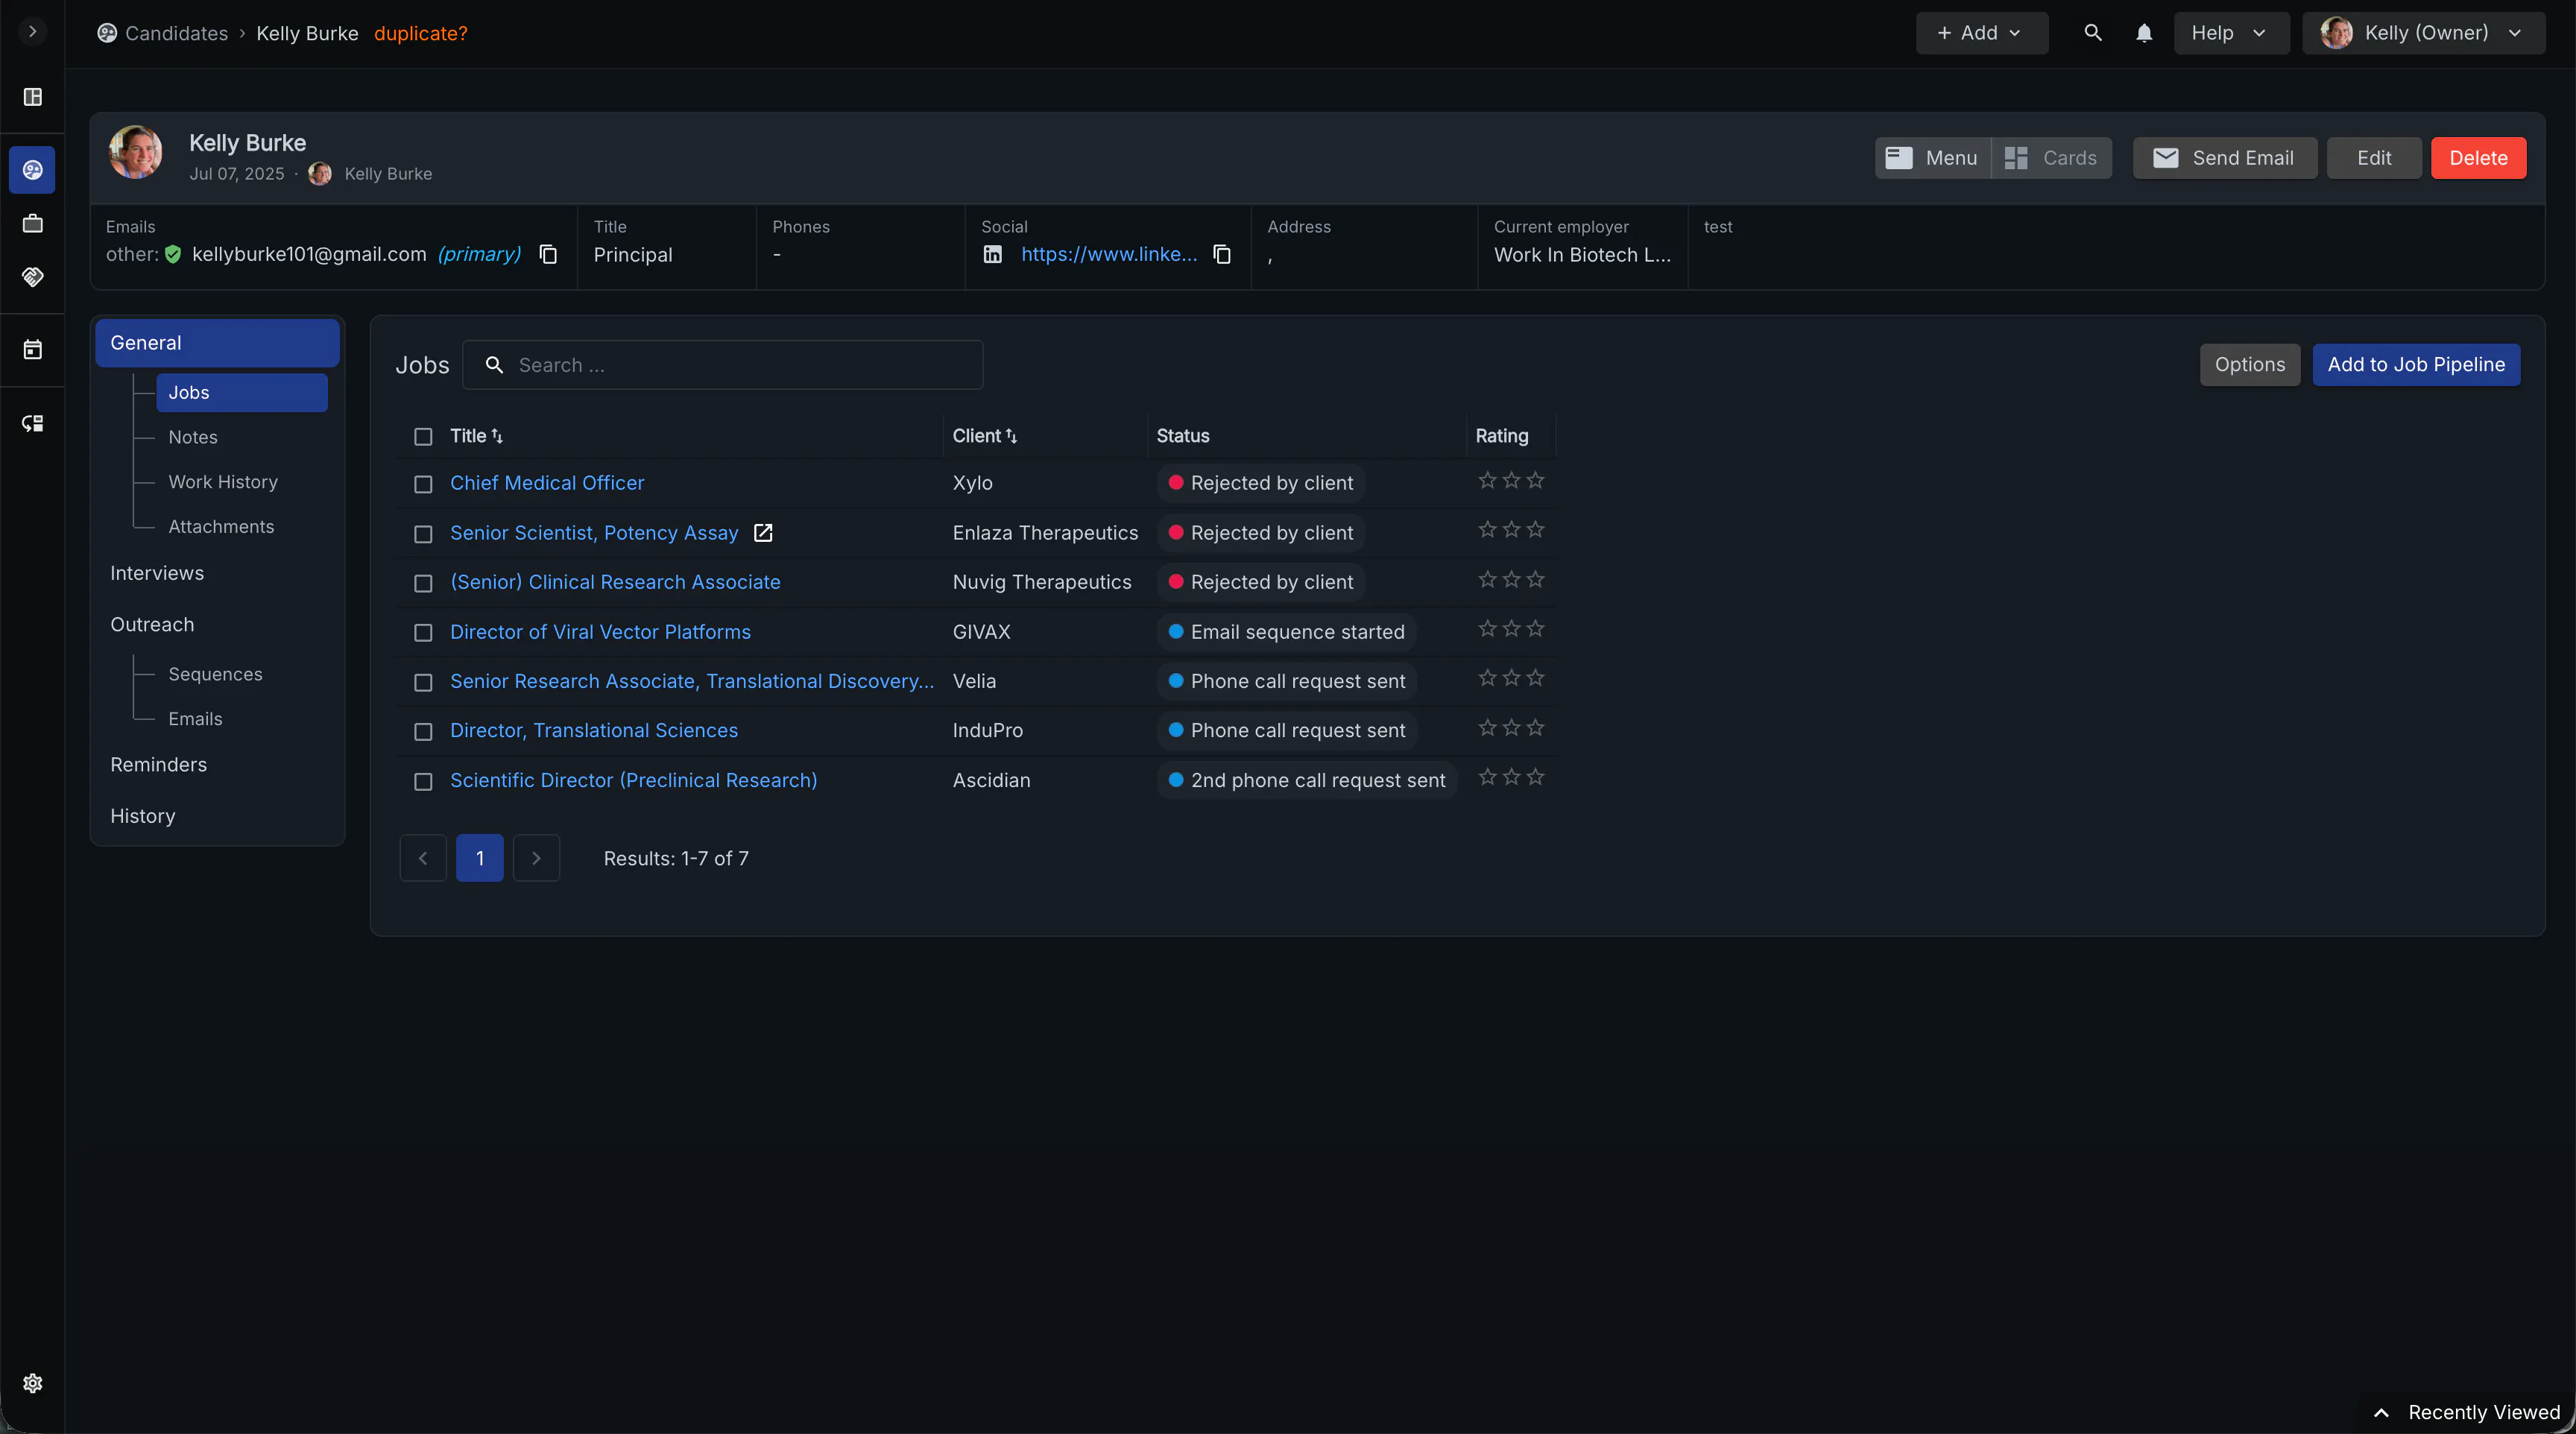Give Senior Scientist job three stars
The height and width of the screenshot is (1434, 2576).
1535,529
